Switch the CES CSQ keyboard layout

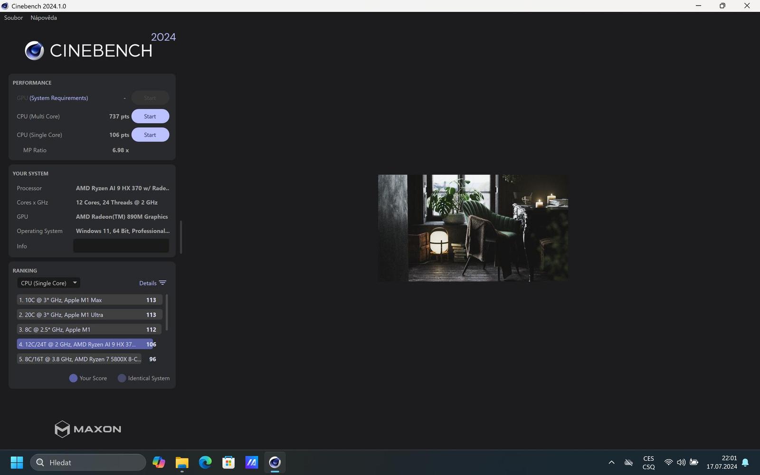[648, 462]
